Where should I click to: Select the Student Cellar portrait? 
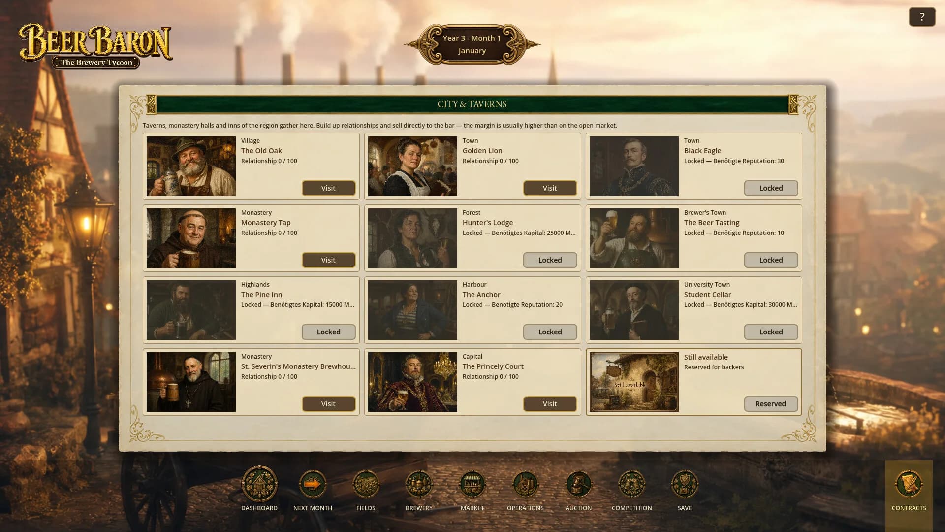[634, 310]
